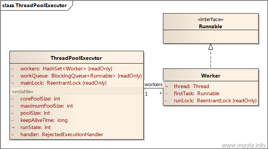The height and width of the screenshot is (149, 268).
Task: Select the workQueue BlockingQueue attribute
Action: [x=77, y=76]
